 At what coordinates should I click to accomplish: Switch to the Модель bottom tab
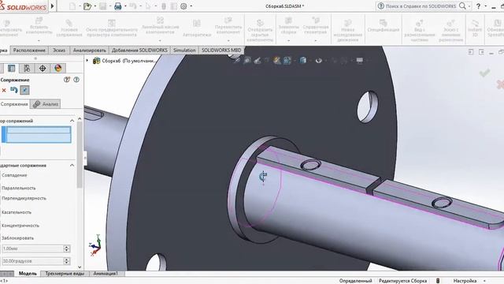coord(28,274)
